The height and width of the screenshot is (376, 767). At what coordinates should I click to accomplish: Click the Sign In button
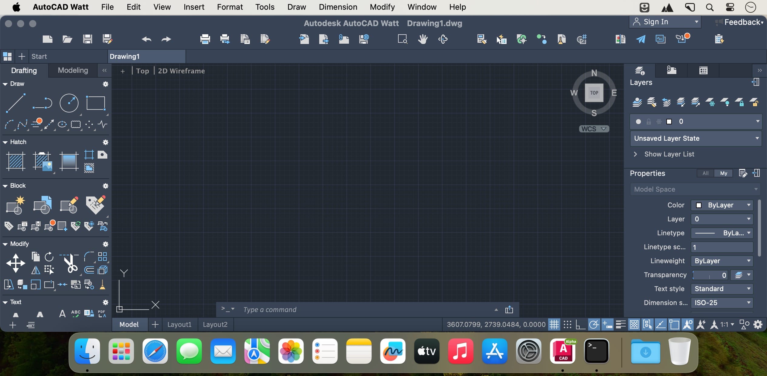click(665, 22)
